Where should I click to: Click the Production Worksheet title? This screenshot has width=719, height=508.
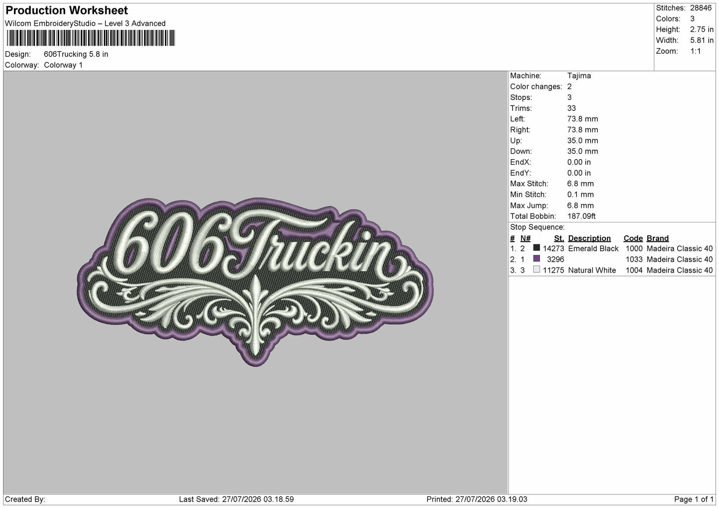point(67,10)
